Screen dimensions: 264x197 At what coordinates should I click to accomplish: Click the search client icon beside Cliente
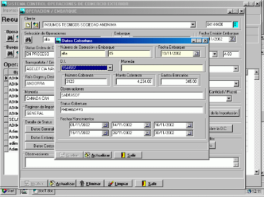(x=36, y=25)
